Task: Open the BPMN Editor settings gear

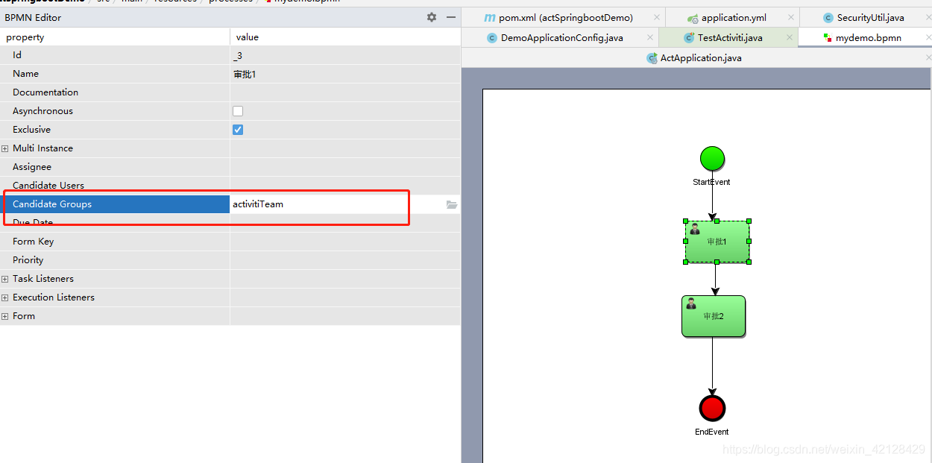Action: pos(431,17)
